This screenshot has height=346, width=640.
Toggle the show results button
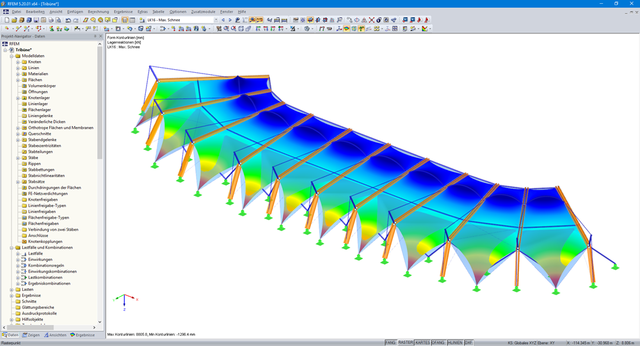pyautogui.click(x=252, y=20)
